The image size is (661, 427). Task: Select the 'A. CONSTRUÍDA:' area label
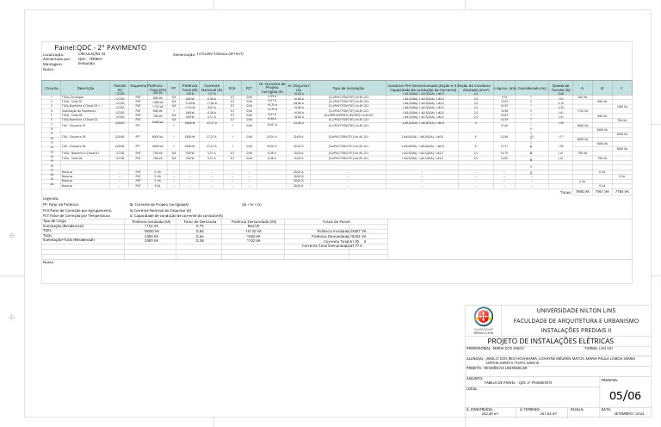pos(479,409)
